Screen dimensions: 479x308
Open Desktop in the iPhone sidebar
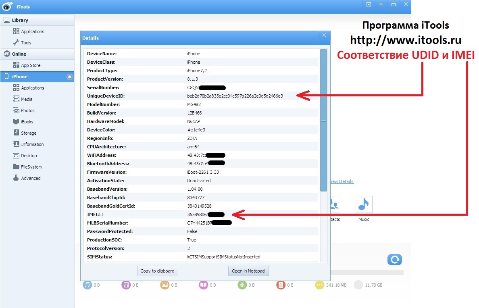[x=25, y=156]
